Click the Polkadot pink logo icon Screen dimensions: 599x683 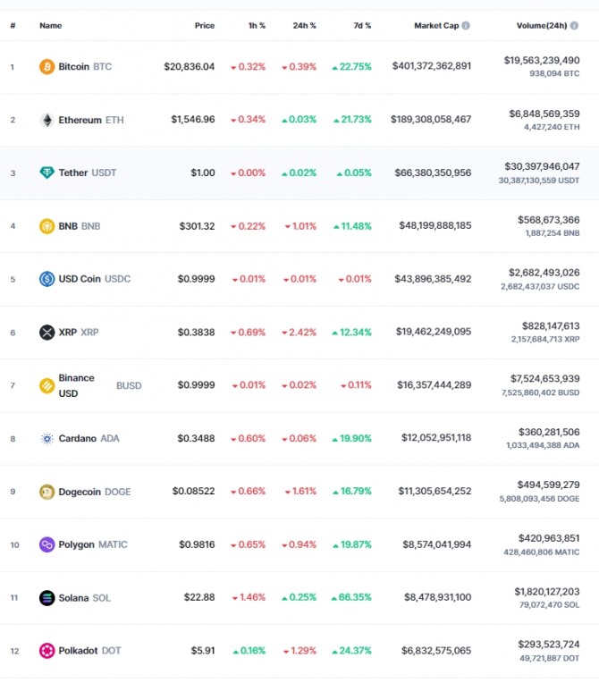pyautogui.click(x=47, y=651)
